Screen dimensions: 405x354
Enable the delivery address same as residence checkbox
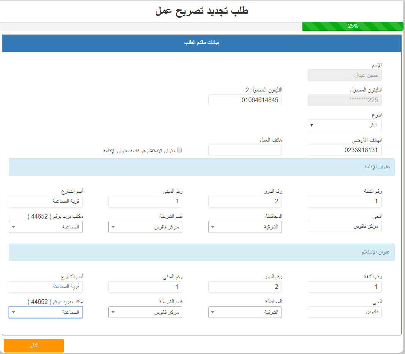click(x=179, y=150)
